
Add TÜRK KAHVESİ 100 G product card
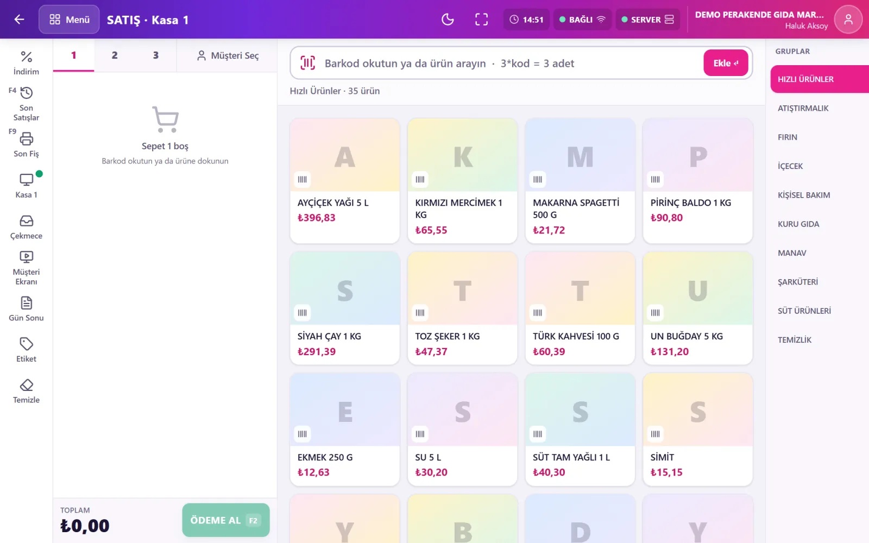pos(580,308)
